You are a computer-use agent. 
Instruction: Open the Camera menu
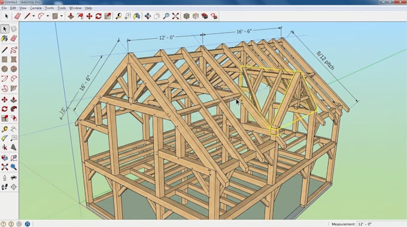(35, 8)
